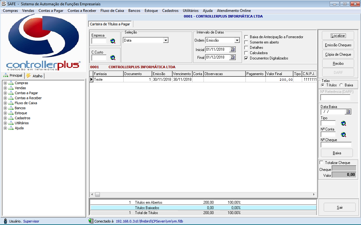The width and height of the screenshot is (361, 225).
Task: Expand Contas a Pagar tree node
Action: [5, 93]
